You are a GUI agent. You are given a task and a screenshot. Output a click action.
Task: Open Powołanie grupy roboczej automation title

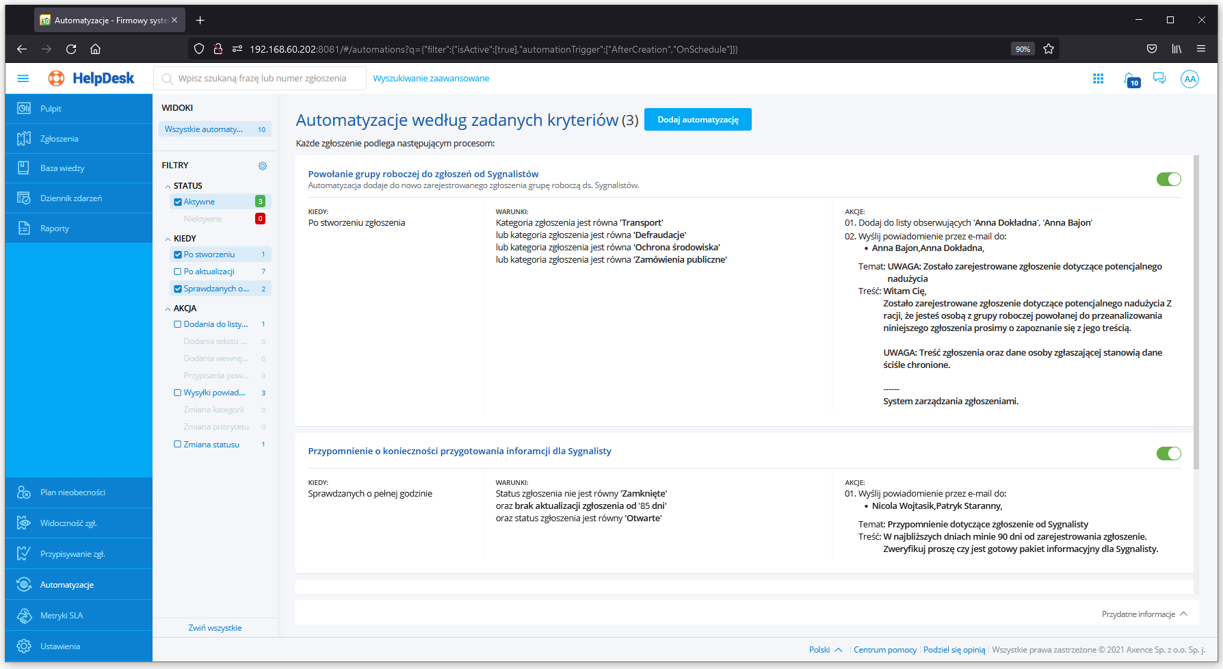423,174
